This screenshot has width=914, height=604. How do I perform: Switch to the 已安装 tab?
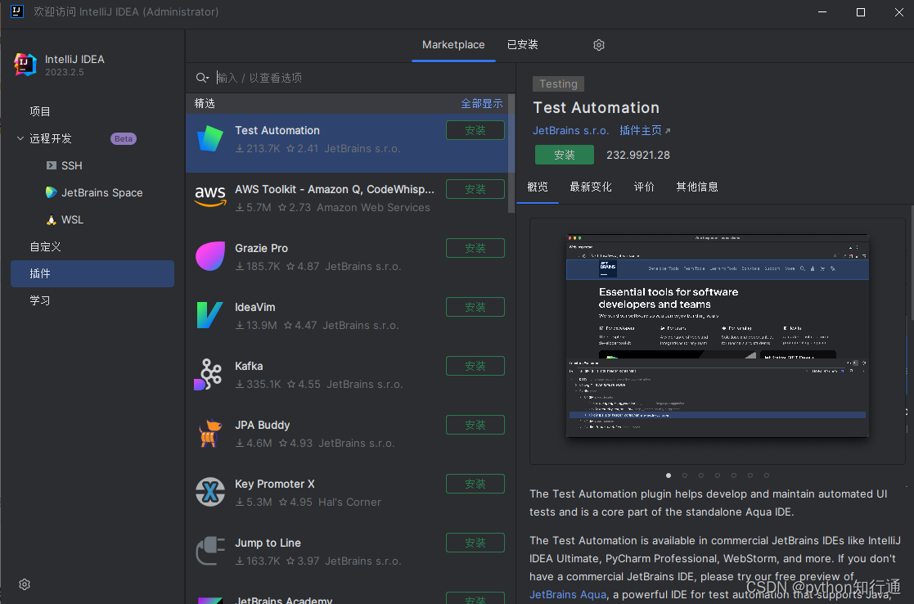coord(523,45)
